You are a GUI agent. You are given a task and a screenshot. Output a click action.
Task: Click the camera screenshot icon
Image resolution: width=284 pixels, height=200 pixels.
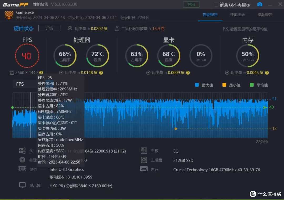(260, 4)
